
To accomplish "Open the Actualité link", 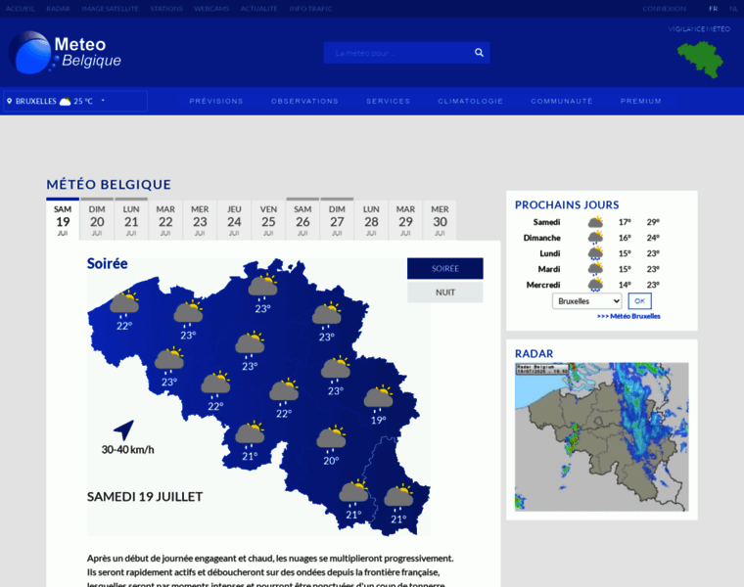I will point(258,9).
